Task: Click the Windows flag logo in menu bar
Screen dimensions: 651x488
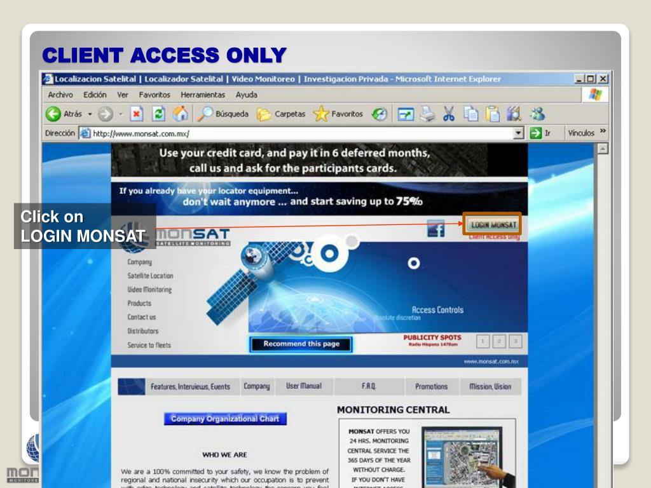Action: [x=595, y=94]
